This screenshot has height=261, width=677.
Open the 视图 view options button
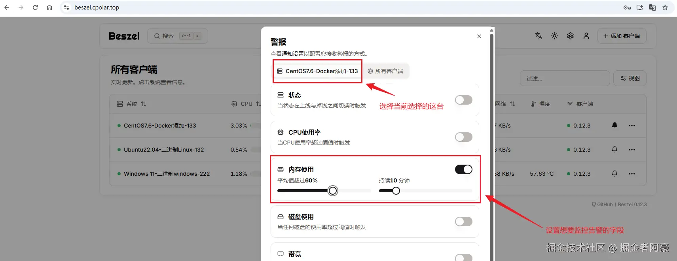(x=630, y=79)
